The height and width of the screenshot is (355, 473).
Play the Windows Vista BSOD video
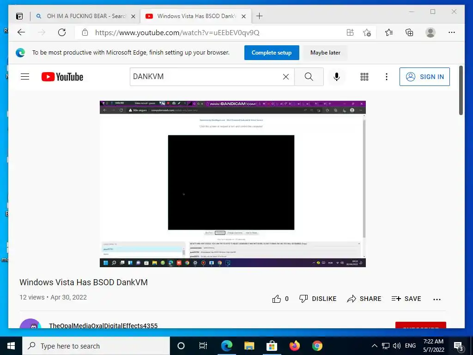pyautogui.click(x=233, y=184)
